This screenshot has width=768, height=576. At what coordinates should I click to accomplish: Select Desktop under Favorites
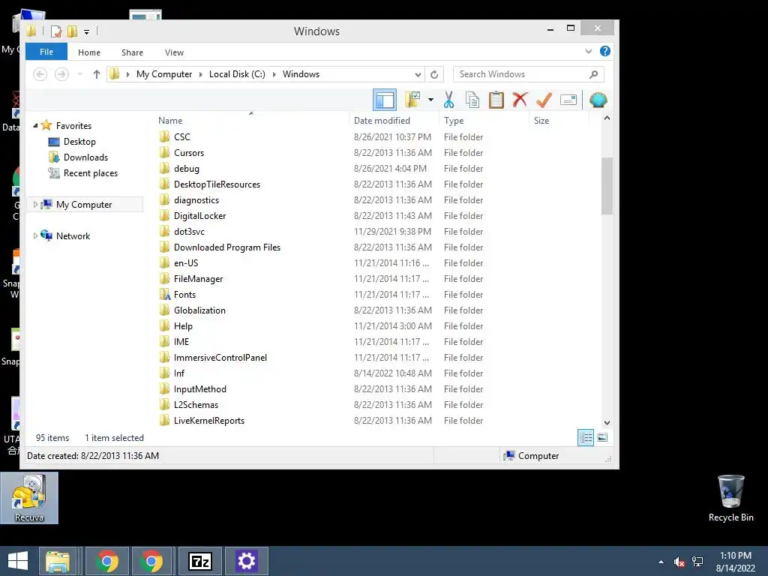click(79, 142)
